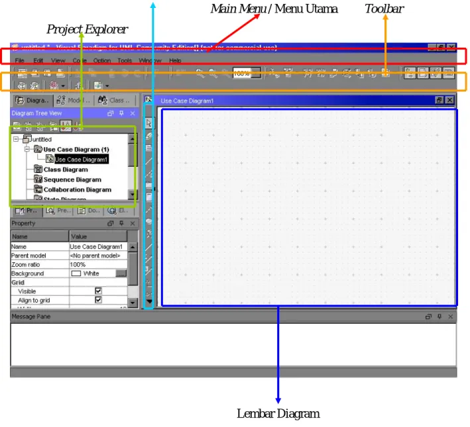Switch to the Pre.. preview tab

(59, 211)
